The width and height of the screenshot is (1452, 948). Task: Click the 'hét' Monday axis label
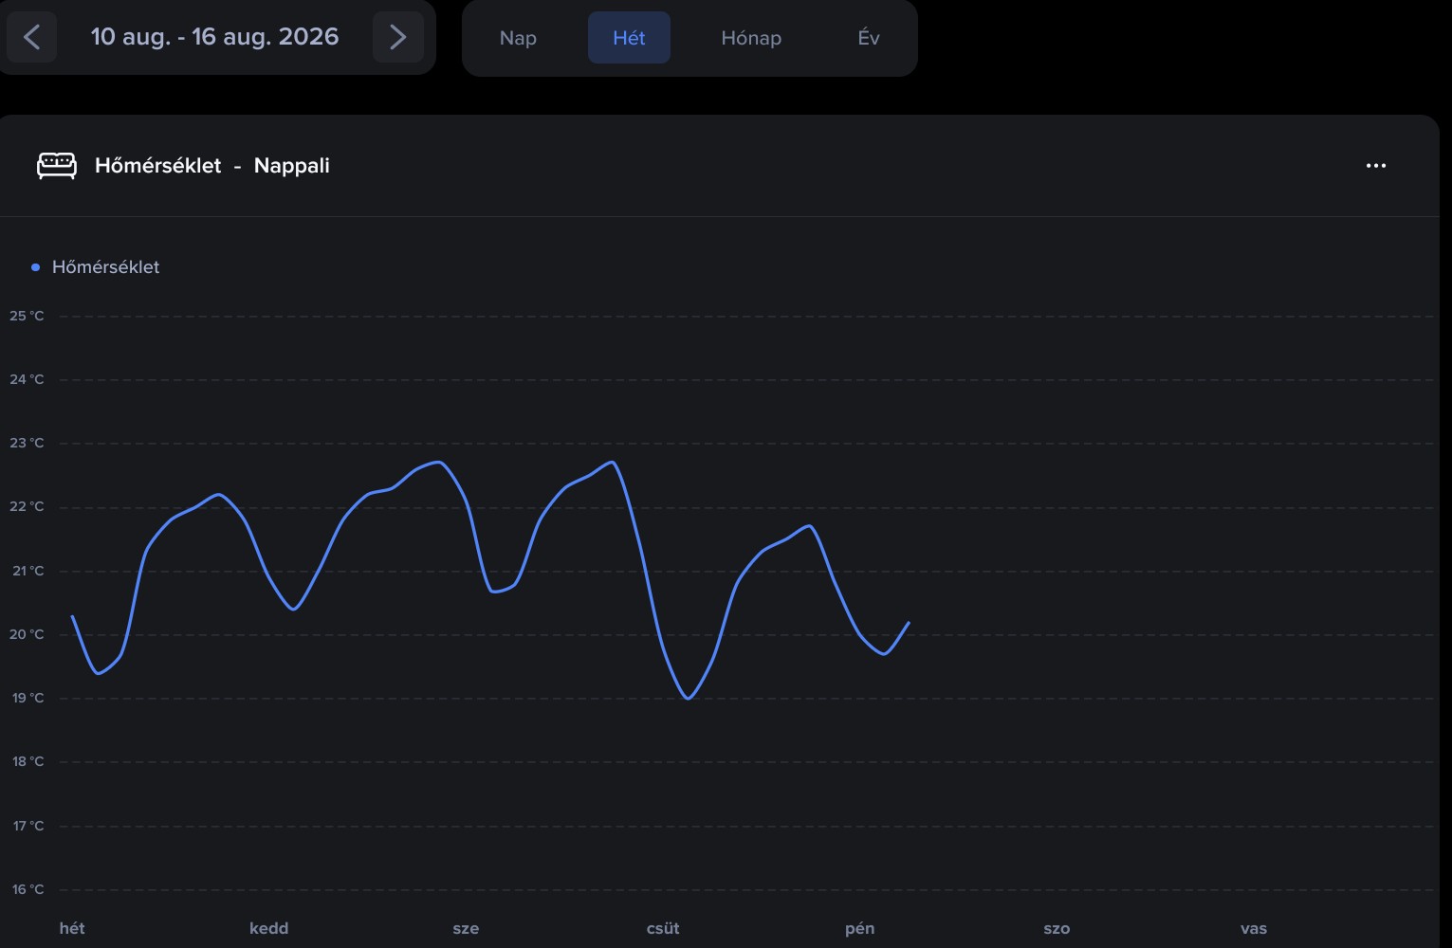(72, 928)
